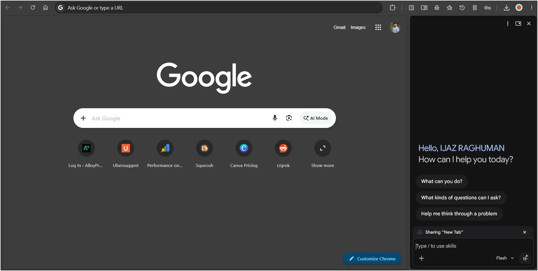Click AI Mode button
The height and width of the screenshot is (271, 538).
(316, 118)
